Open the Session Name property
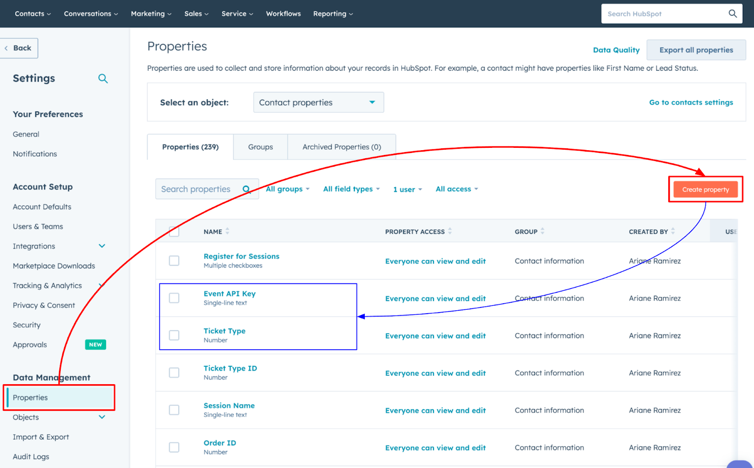Image resolution: width=754 pixels, height=468 pixels. point(229,405)
